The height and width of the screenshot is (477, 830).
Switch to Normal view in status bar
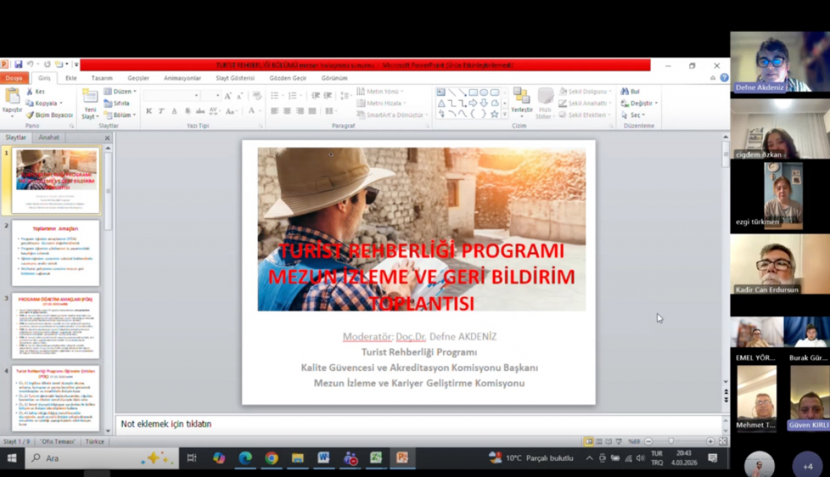pos(589,442)
